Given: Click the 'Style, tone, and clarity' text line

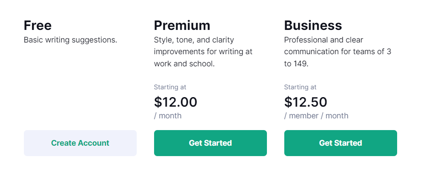Looking at the screenshot, I should coord(194,40).
